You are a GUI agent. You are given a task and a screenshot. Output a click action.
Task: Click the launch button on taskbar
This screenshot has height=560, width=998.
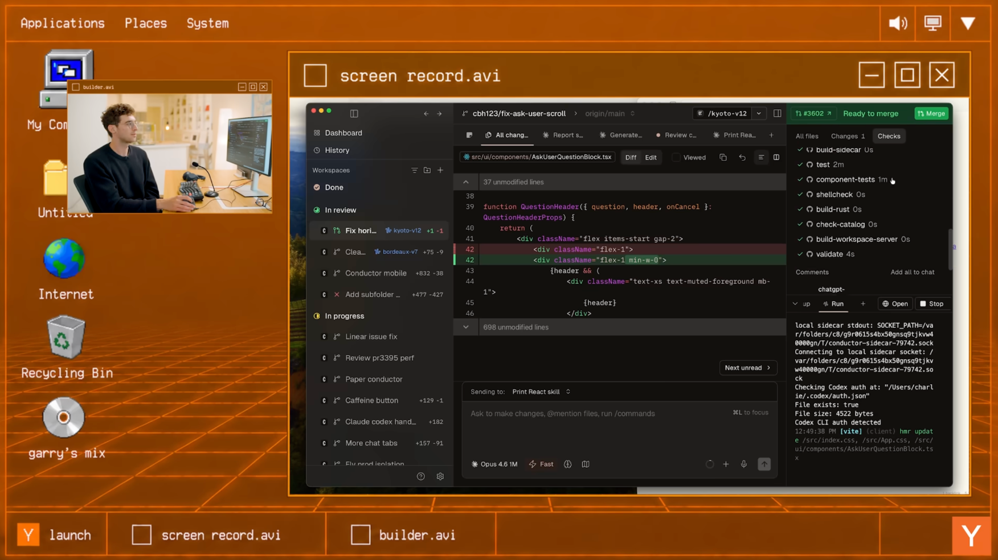tap(56, 535)
